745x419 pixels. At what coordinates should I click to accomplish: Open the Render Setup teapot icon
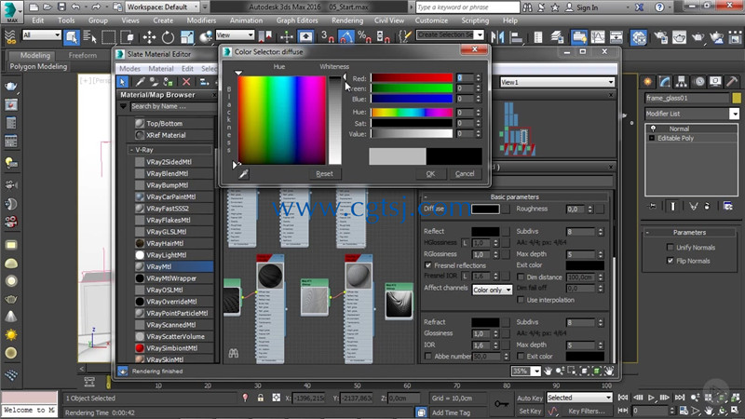click(x=660, y=37)
